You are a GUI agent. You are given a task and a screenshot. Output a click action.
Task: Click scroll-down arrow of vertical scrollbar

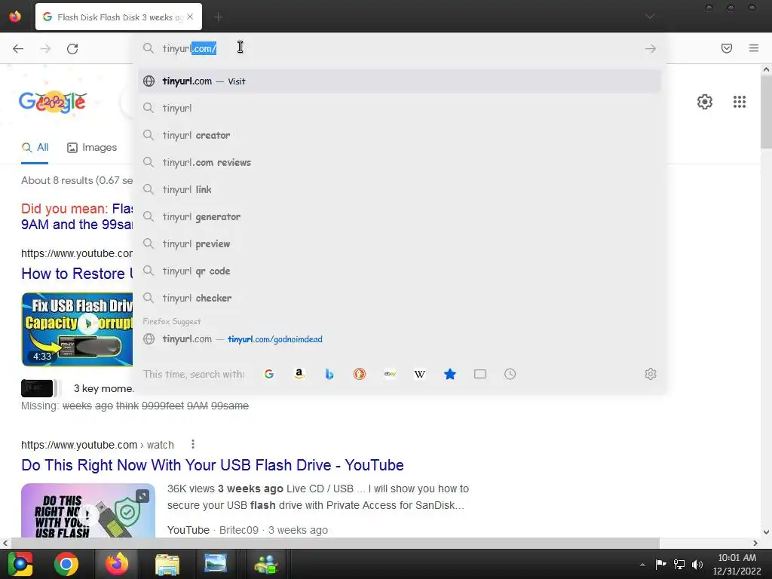point(766,532)
